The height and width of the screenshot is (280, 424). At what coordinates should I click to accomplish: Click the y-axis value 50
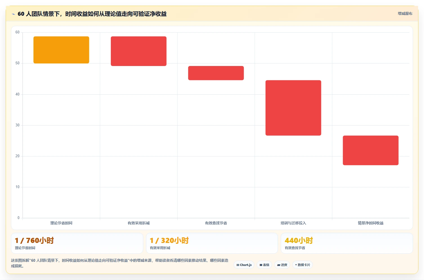pos(17,63)
